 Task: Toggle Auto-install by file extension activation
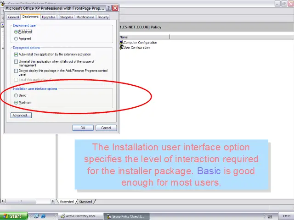point(17,54)
